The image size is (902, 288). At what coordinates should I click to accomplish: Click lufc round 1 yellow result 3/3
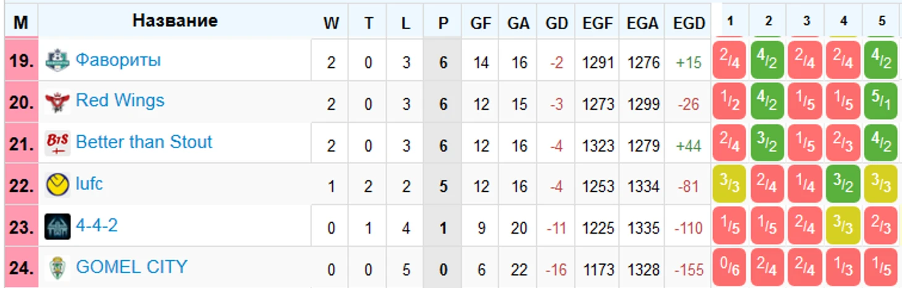pyautogui.click(x=730, y=185)
